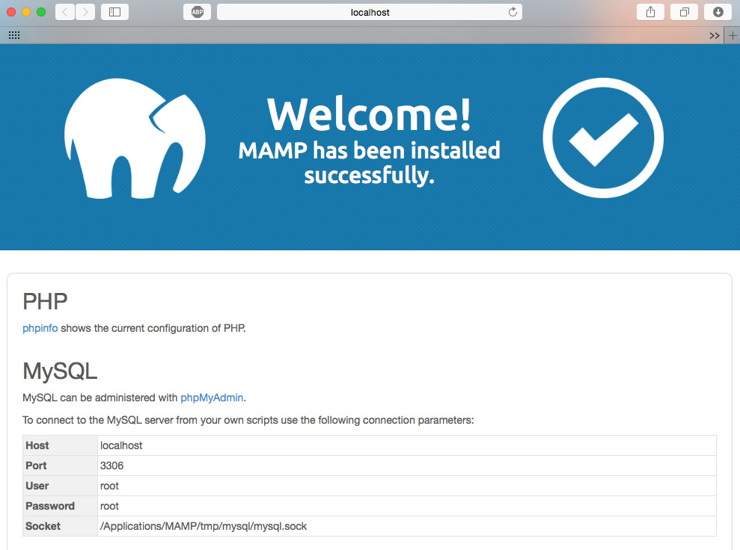740x550 pixels.
Task: Open the Share menu icon
Action: point(651,12)
